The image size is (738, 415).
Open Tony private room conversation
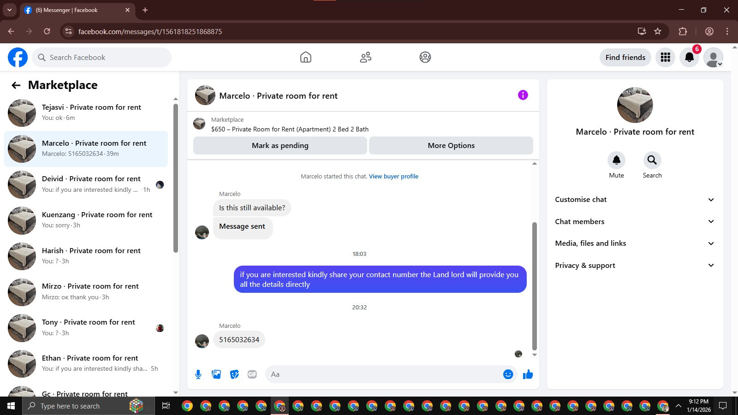pos(86,327)
